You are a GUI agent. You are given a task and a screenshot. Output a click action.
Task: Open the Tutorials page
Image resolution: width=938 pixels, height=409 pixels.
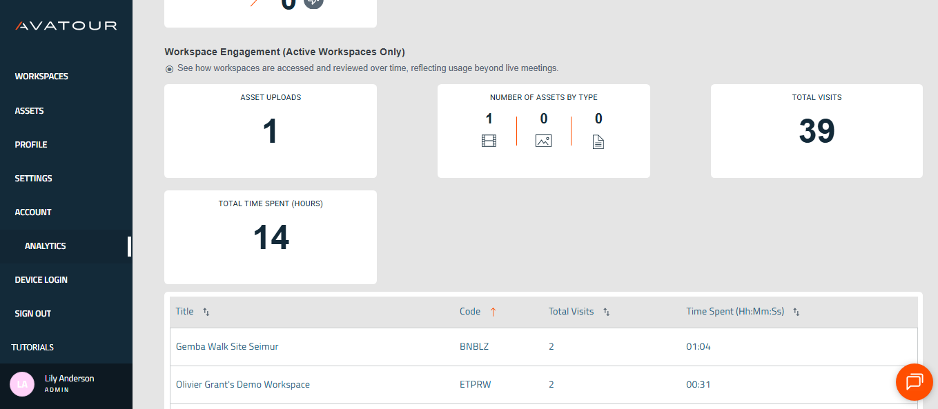click(x=32, y=347)
